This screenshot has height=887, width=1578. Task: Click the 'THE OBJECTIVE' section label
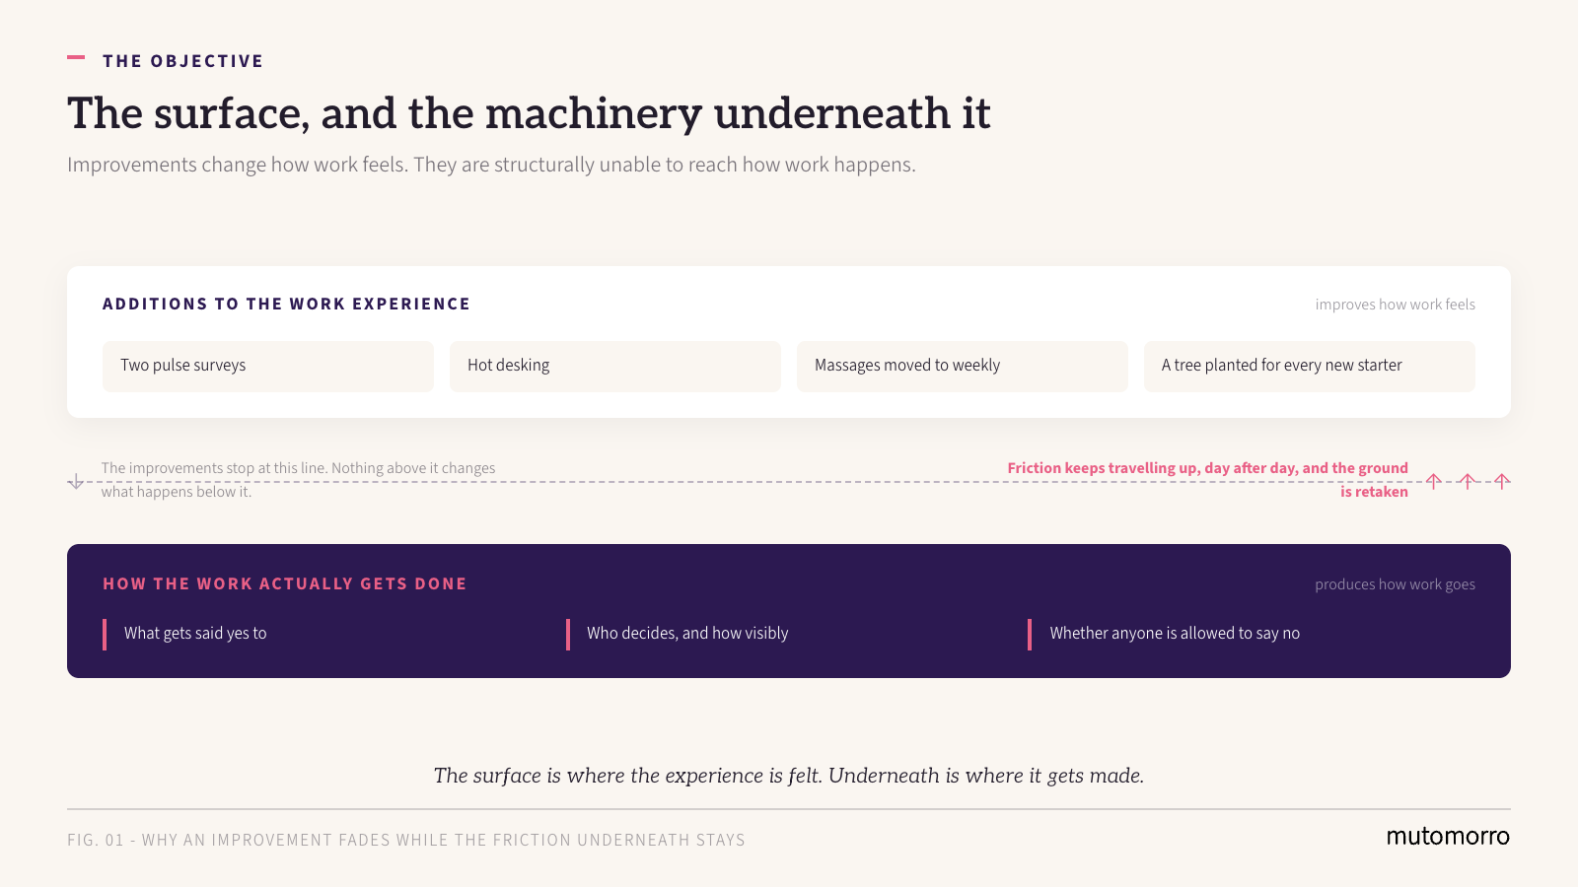coord(182,61)
